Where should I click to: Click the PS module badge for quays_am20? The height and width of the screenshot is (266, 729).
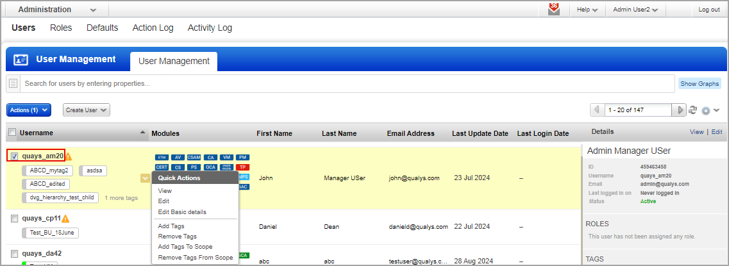194,167
